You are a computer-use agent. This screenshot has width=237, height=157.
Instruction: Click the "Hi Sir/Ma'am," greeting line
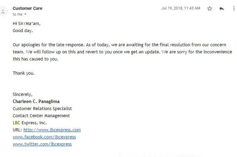tap(29, 24)
